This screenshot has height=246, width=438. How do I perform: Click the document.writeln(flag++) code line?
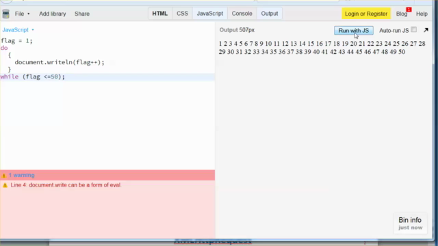pyautogui.click(x=60, y=62)
